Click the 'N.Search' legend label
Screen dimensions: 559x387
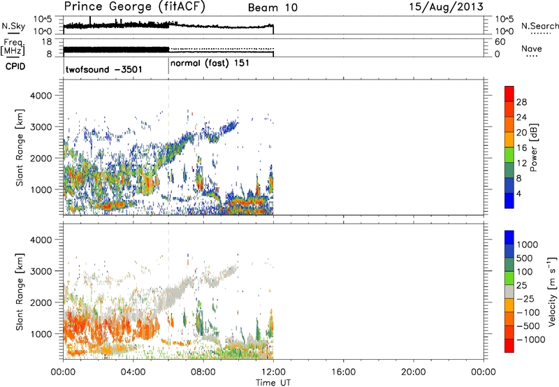pos(539,26)
